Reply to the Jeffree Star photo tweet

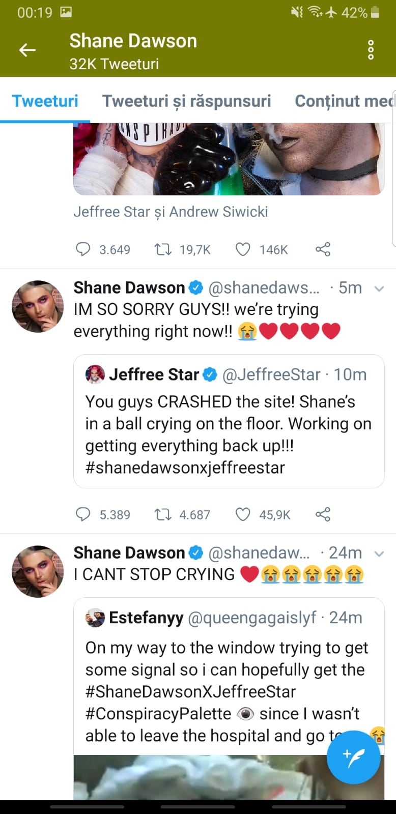83,249
